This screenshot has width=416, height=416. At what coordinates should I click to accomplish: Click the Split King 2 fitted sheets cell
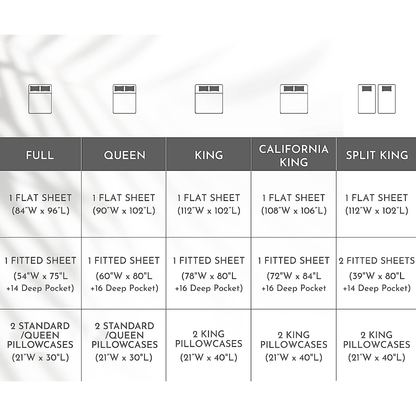click(x=377, y=274)
